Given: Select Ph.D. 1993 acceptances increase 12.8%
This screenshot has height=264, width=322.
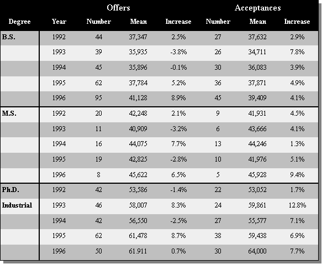Looking at the screenshot, I should 297,205.
